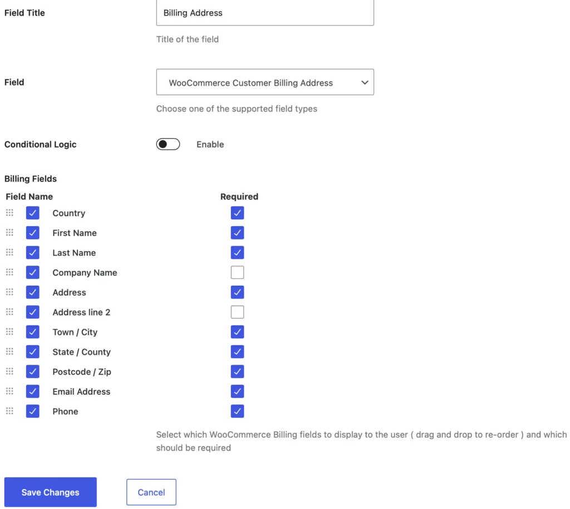Uncheck the Town / City display checkbox
This screenshot has height=509, width=570.
pos(33,332)
